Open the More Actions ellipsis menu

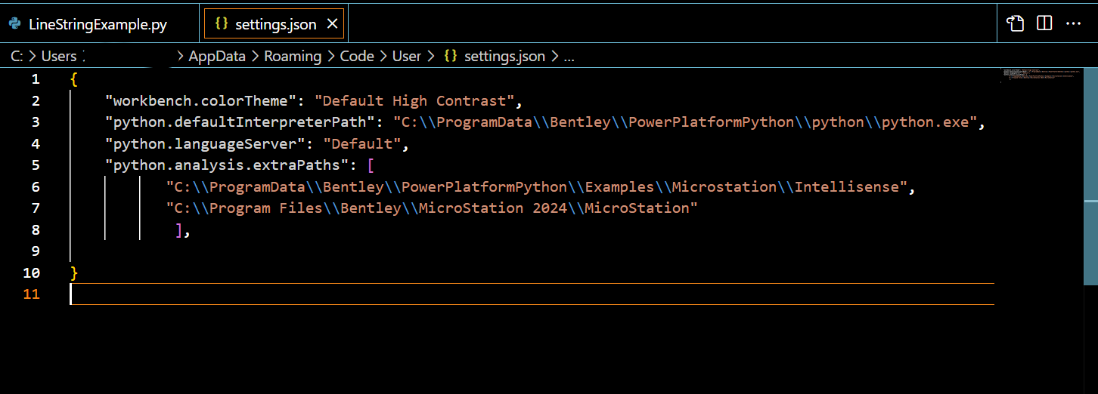[x=1073, y=23]
